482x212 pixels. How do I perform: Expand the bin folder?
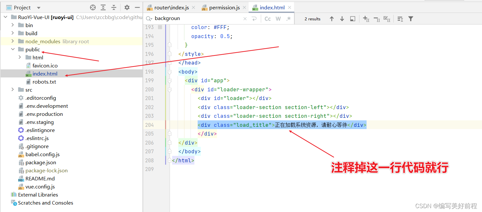[x=13, y=25]
